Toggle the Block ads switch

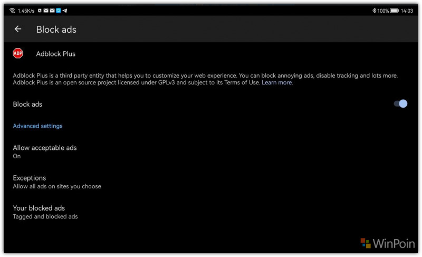(x=400, y=104)
